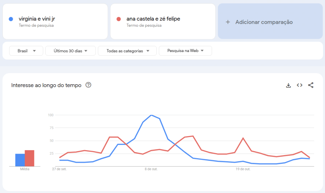325x193 pixels.
Task: Click the blue line peak at 100
Action: click(152, 115)
